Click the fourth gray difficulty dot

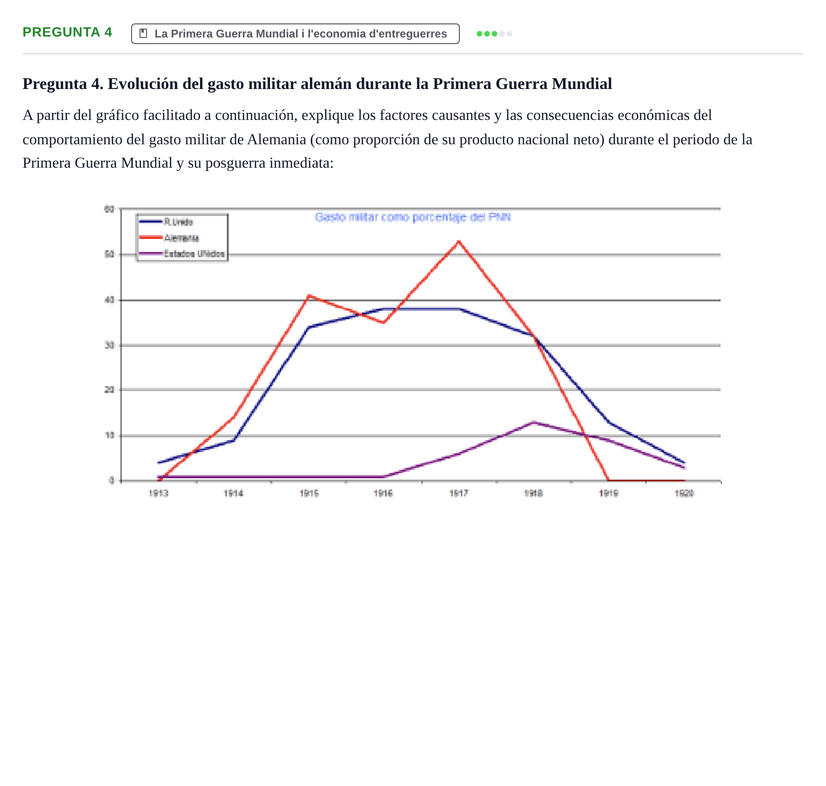pos(502,34)
